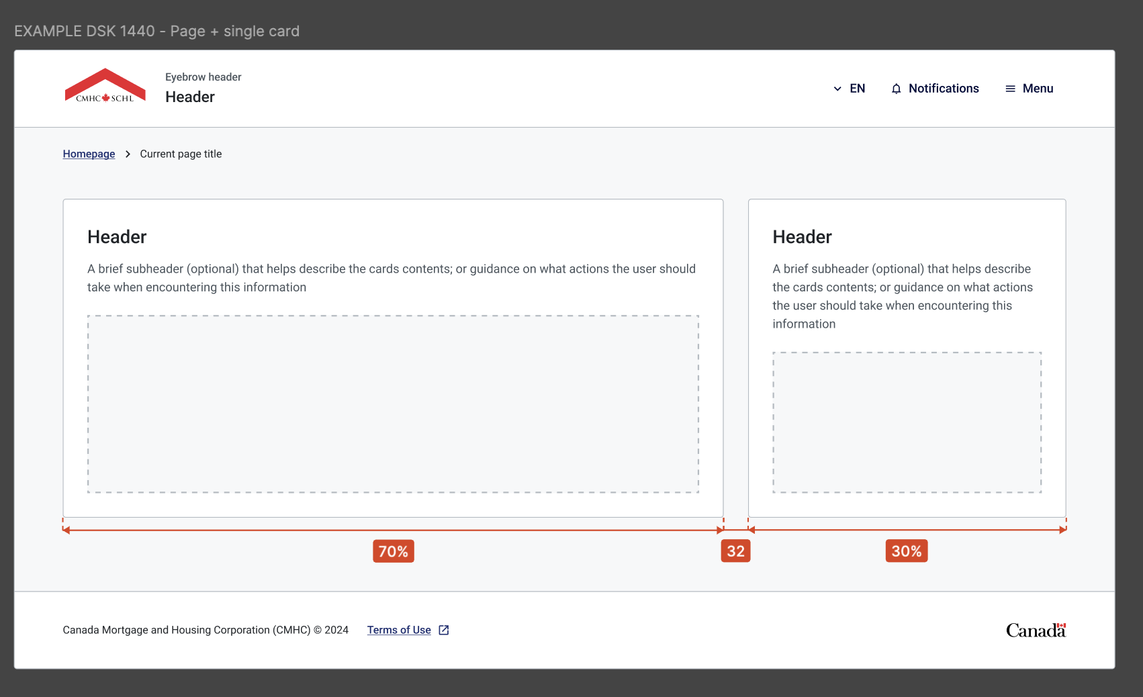Click the breadcrumb chevron separator
1143x697 pixels.
[x=128, y=154]
